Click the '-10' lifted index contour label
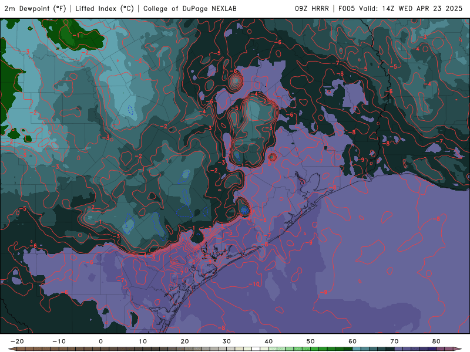The width and height of the screenshot is (470, 352). [254, 284]
